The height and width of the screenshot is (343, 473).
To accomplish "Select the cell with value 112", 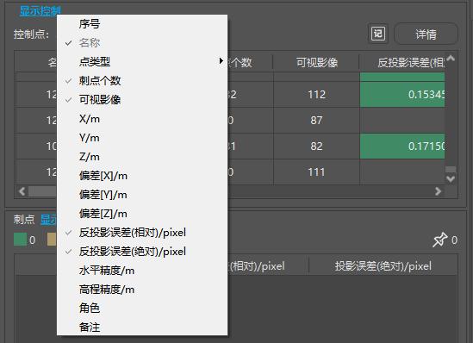I will click(x=316, y=95).
